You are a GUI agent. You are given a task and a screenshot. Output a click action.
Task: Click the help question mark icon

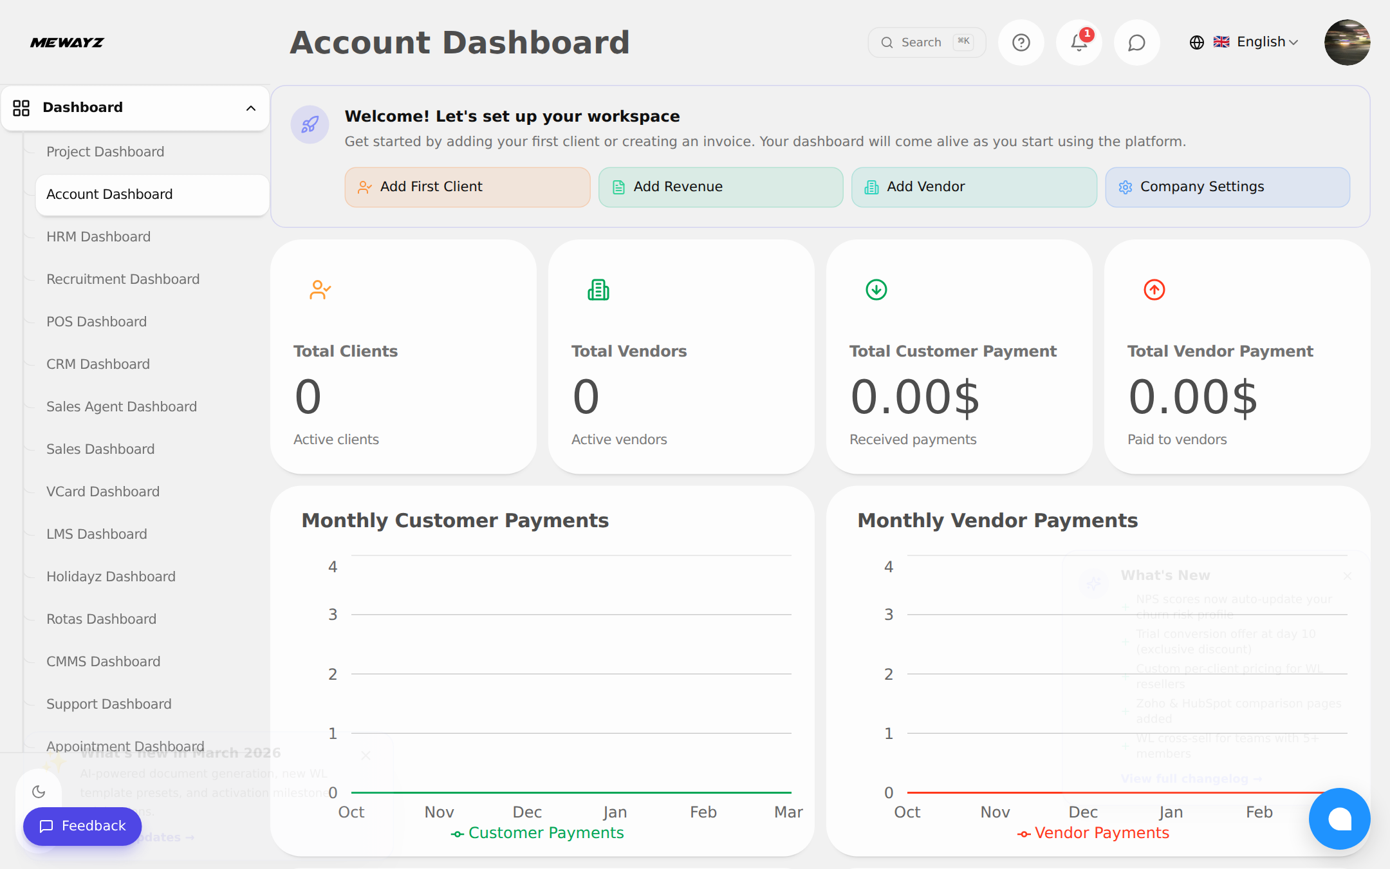click(x=1021, y=42)
